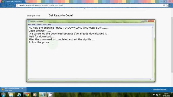
Task: Click the browser page vertical scrollbar
Action: [x=172, y=45]
